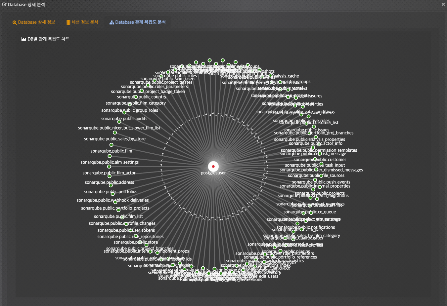This screenshot has width=447, height=306.
Task: Close the Database 상세 분석 dialog
Action: (443, 4)
